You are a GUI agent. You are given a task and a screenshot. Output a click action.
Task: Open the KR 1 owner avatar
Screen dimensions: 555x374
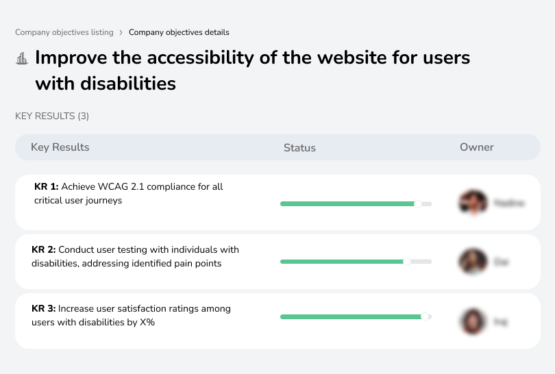472,203
